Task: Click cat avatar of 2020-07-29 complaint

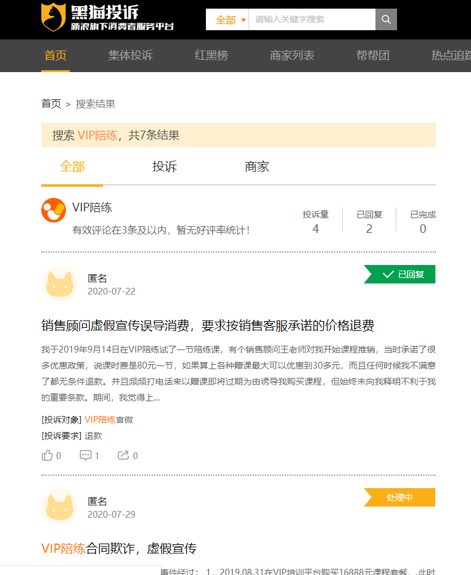Action: (60, 507)
